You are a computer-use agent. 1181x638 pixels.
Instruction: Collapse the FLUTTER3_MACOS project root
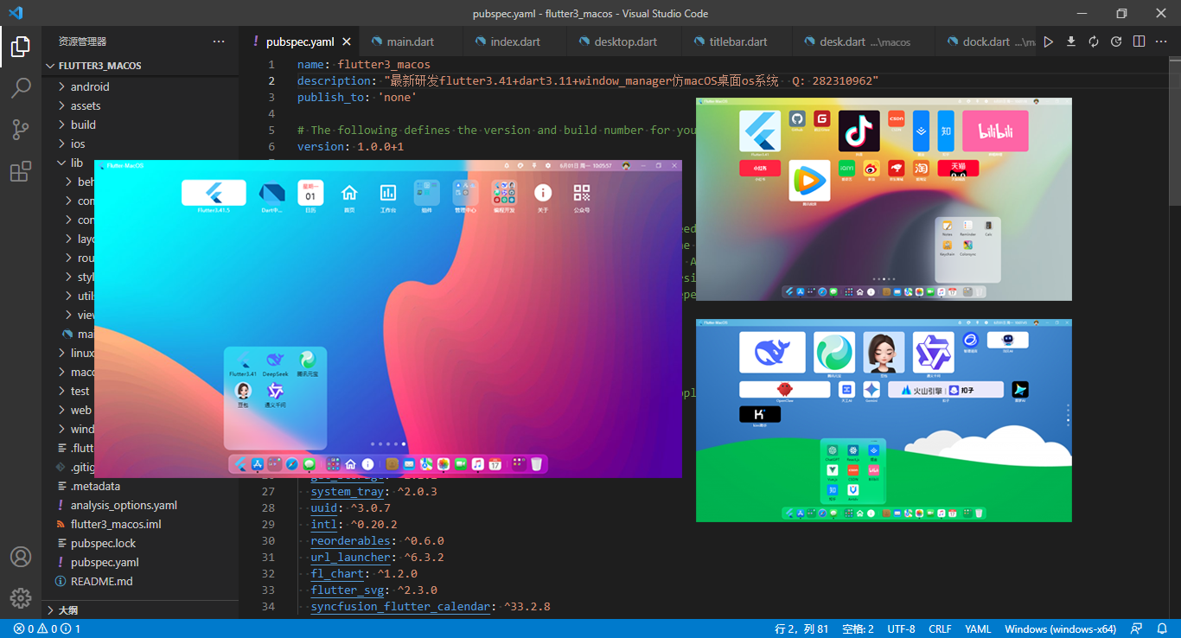(141, 66)
